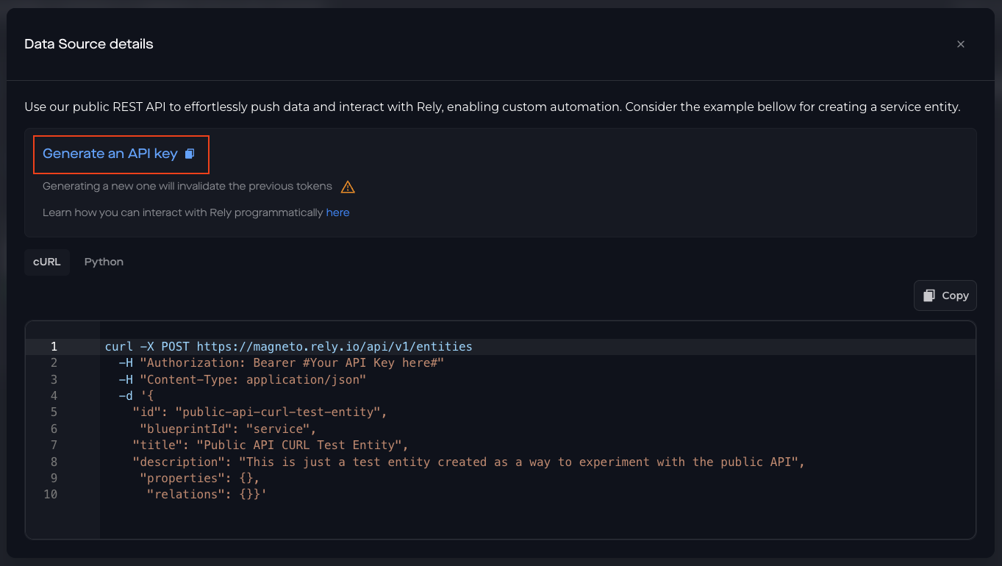Click the X to close Data Source details
This screenshot has width=1002, height=566.
(x=961, y=44)
